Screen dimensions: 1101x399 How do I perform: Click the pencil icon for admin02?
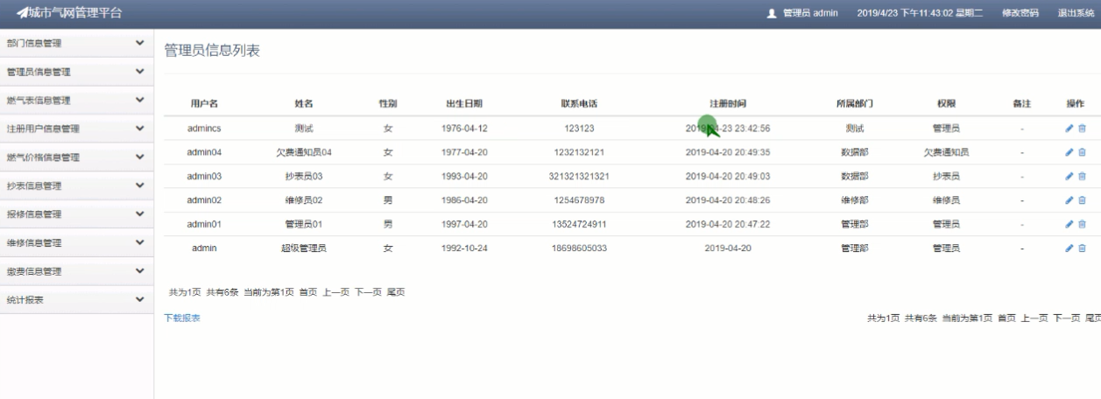tap(1069, 200)
